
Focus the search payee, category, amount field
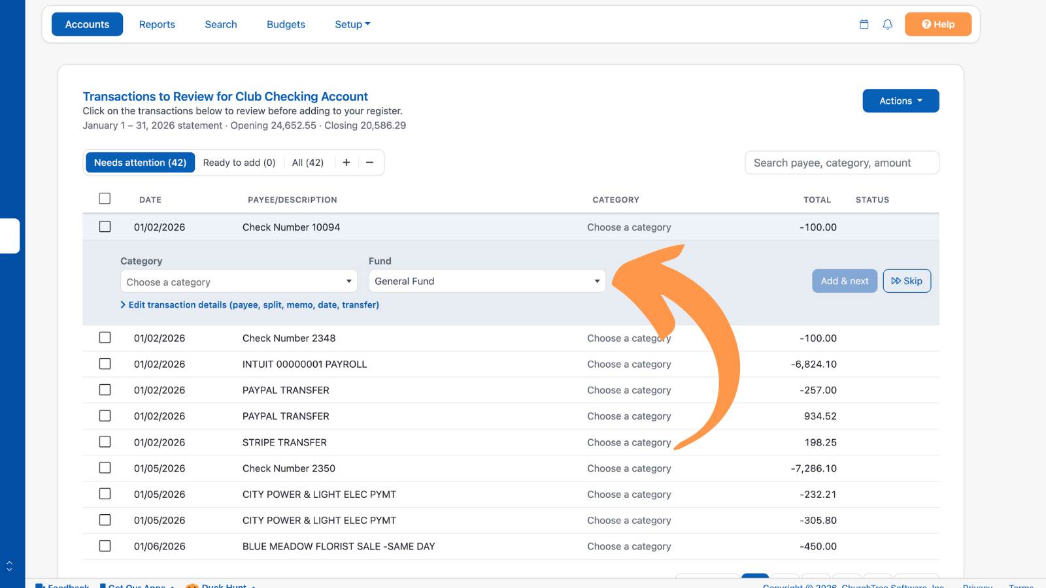point(842,163)
